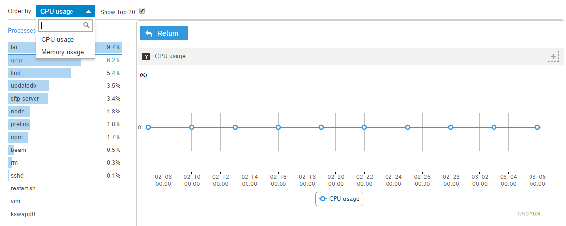Open the Order by CPU usage dropdown
The height and width of the screenshot is (226, 566).
tap(65, 11)
